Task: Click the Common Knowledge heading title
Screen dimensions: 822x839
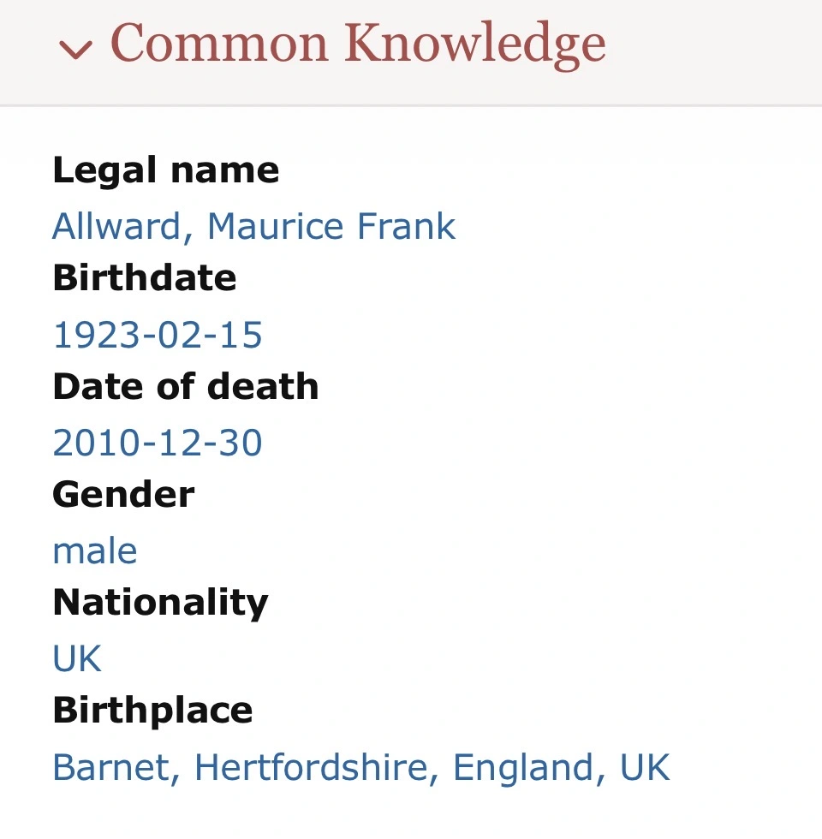Action: (x=358, y=44)
